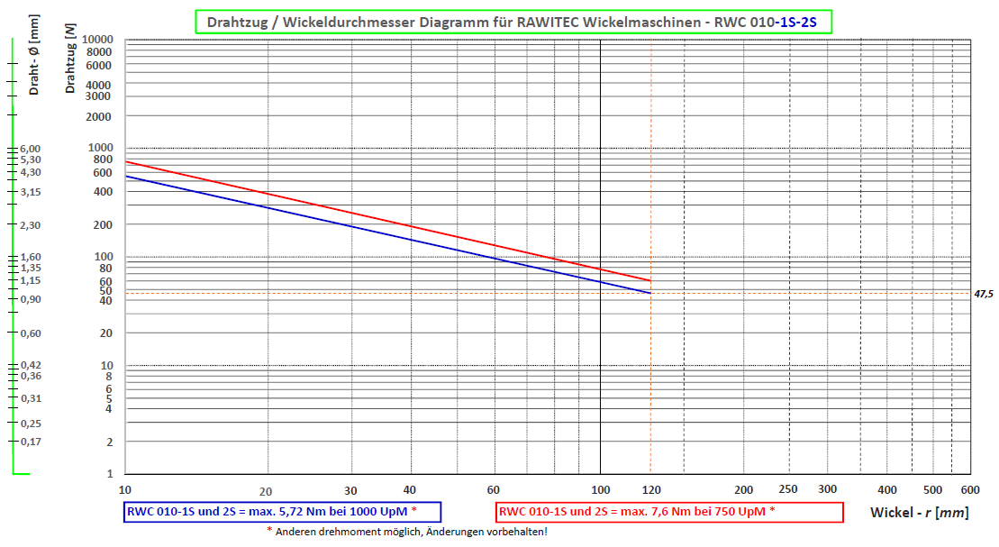Click the value 200 on the Wickel radius axis
This screenshot has height=547, width=999.
pyautogui.click(x=743, y=489)
